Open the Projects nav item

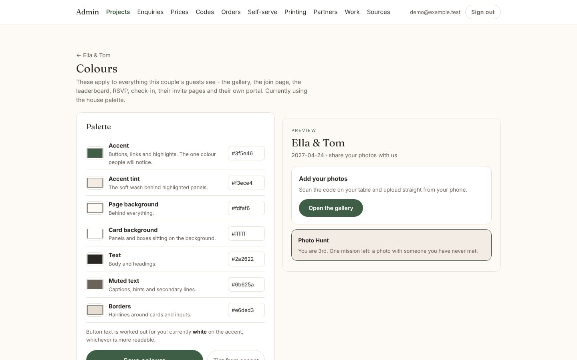118,12
